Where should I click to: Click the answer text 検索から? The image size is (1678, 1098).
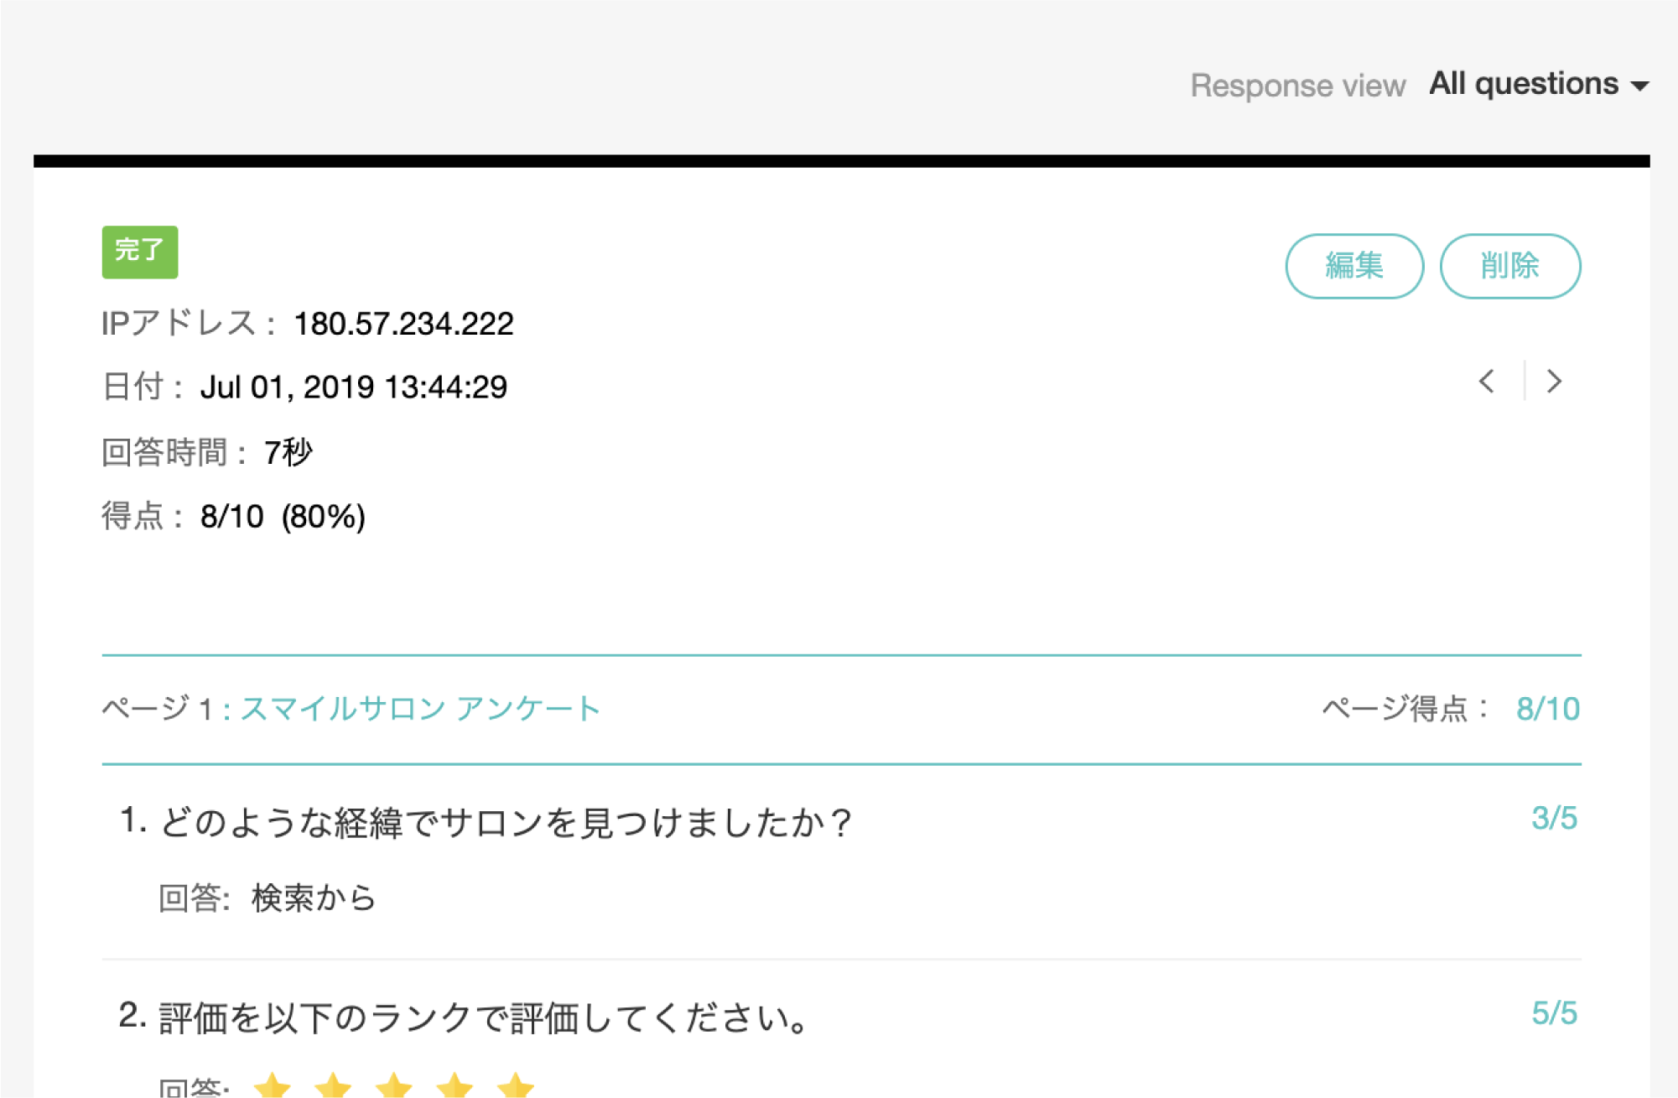point(314,898)
